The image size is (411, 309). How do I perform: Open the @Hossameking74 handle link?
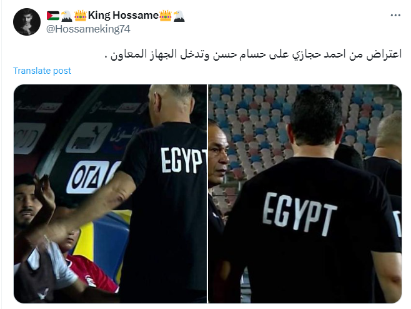click(x=88, y=29)
